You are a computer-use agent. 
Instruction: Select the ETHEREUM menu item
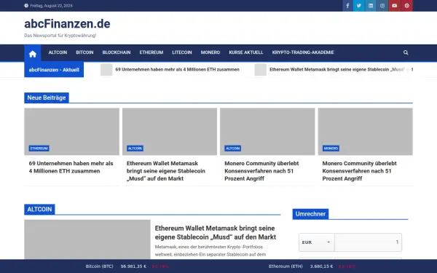pyautogui.click(x=151, y=52)
